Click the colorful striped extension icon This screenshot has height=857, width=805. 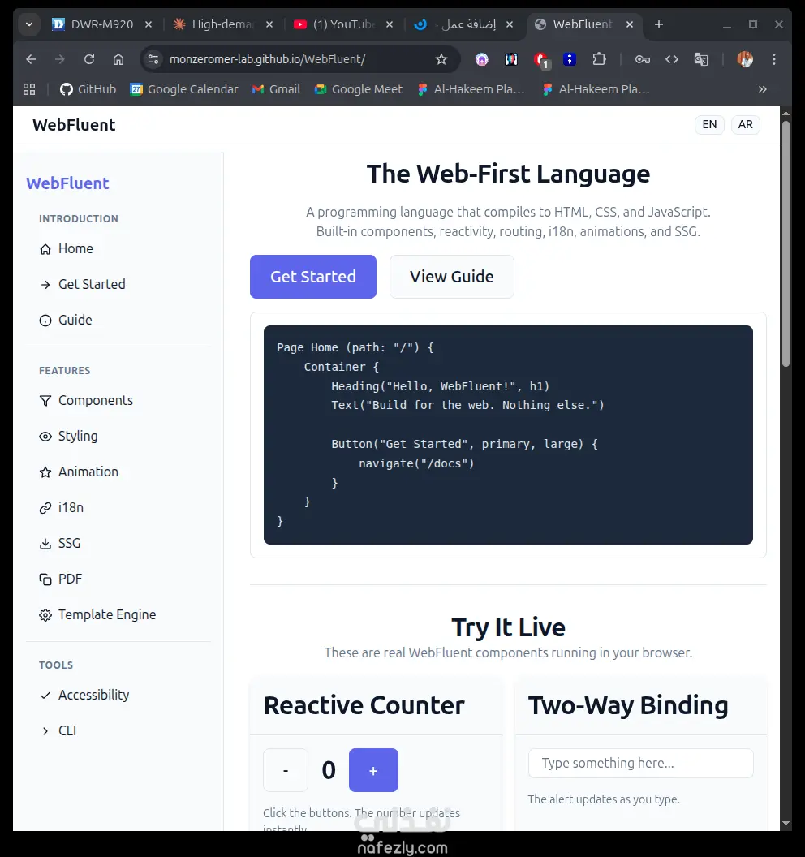pyautogui.click(x=511, y=59)
